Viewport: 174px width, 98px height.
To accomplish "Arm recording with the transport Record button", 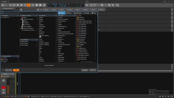I will (21, 5).
